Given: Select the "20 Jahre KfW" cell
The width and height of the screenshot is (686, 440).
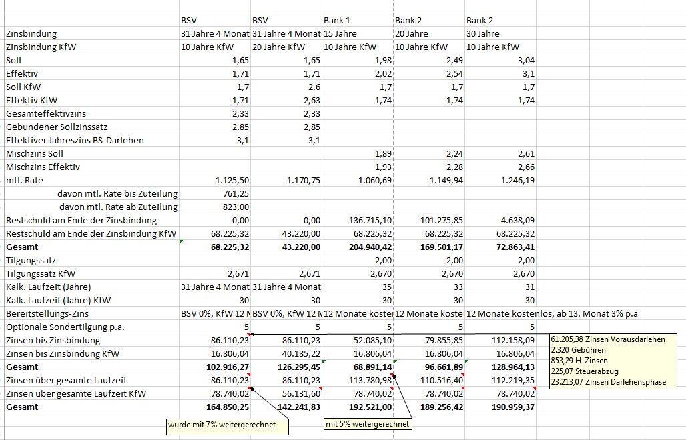Looking at the screenshot, I should coord(278,47).
